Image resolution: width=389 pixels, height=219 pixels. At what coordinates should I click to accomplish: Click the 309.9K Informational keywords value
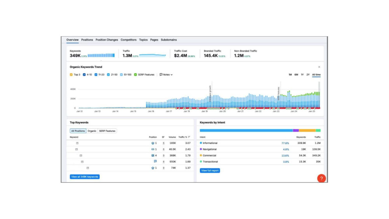pos(302,143)
